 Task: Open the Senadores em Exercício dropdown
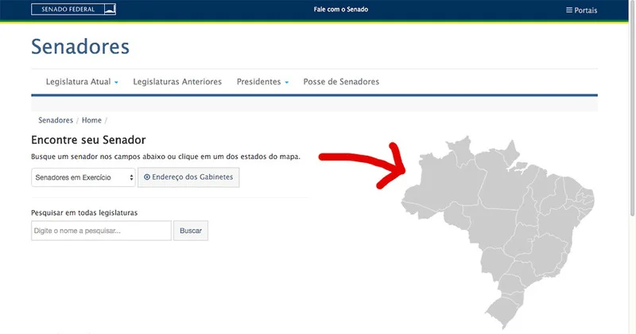coord(83,177)
